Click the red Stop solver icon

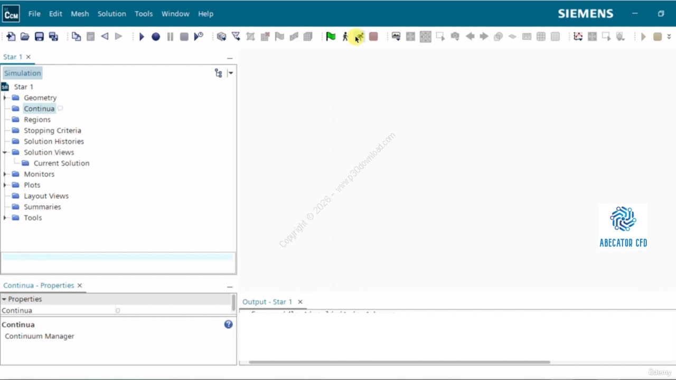pyautogui.click(x=373, y=36)
